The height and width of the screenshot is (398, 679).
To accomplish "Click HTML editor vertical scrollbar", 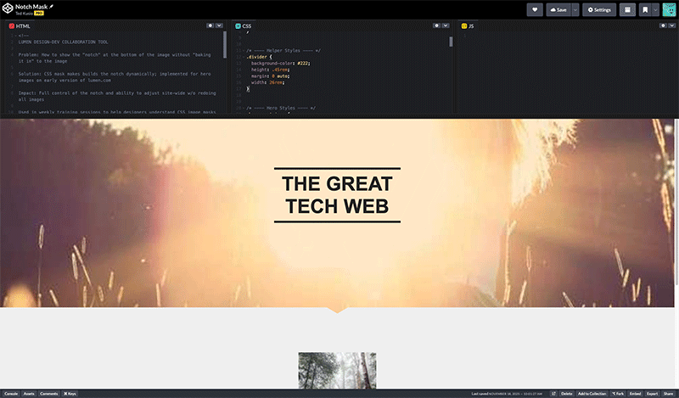I will (225, 45).
